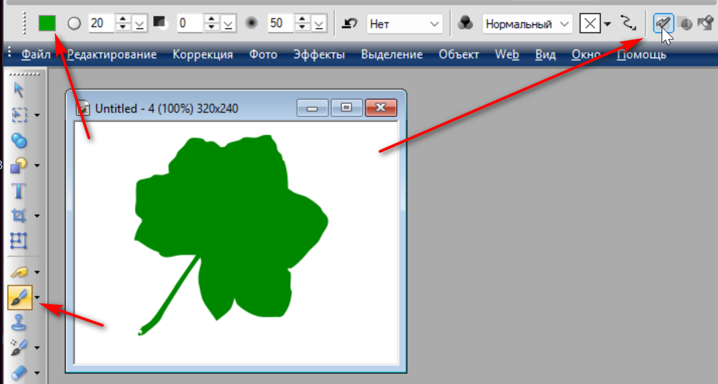
Task: Close the Untitled - 4 document window
Action: 381,108
